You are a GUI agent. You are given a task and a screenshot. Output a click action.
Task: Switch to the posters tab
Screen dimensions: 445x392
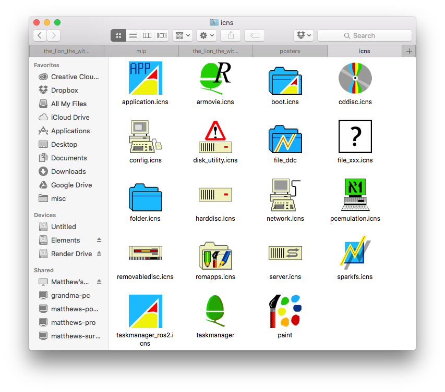(290, 51)
